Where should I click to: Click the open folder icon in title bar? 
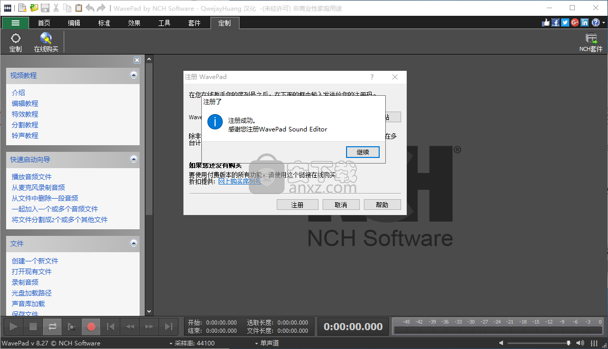tap(34, 8)
